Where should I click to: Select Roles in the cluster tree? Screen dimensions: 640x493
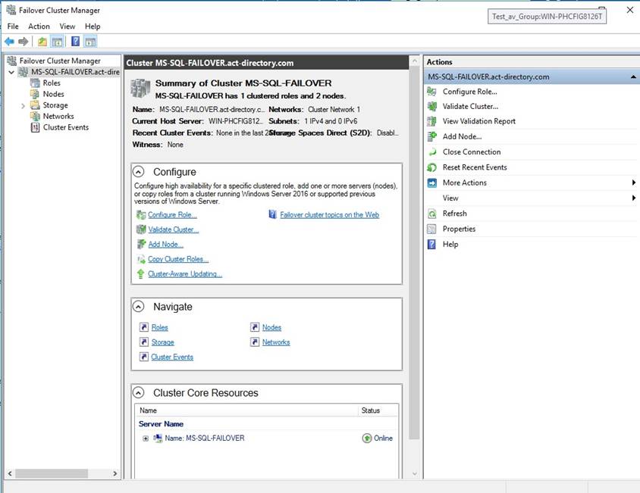coord(51,83)
